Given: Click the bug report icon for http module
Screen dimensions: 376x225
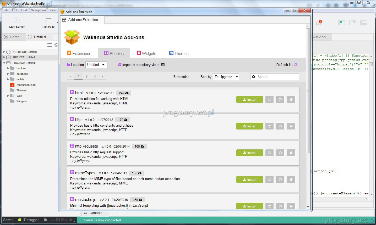Looking at the screenshot, I should click(291, 126).
